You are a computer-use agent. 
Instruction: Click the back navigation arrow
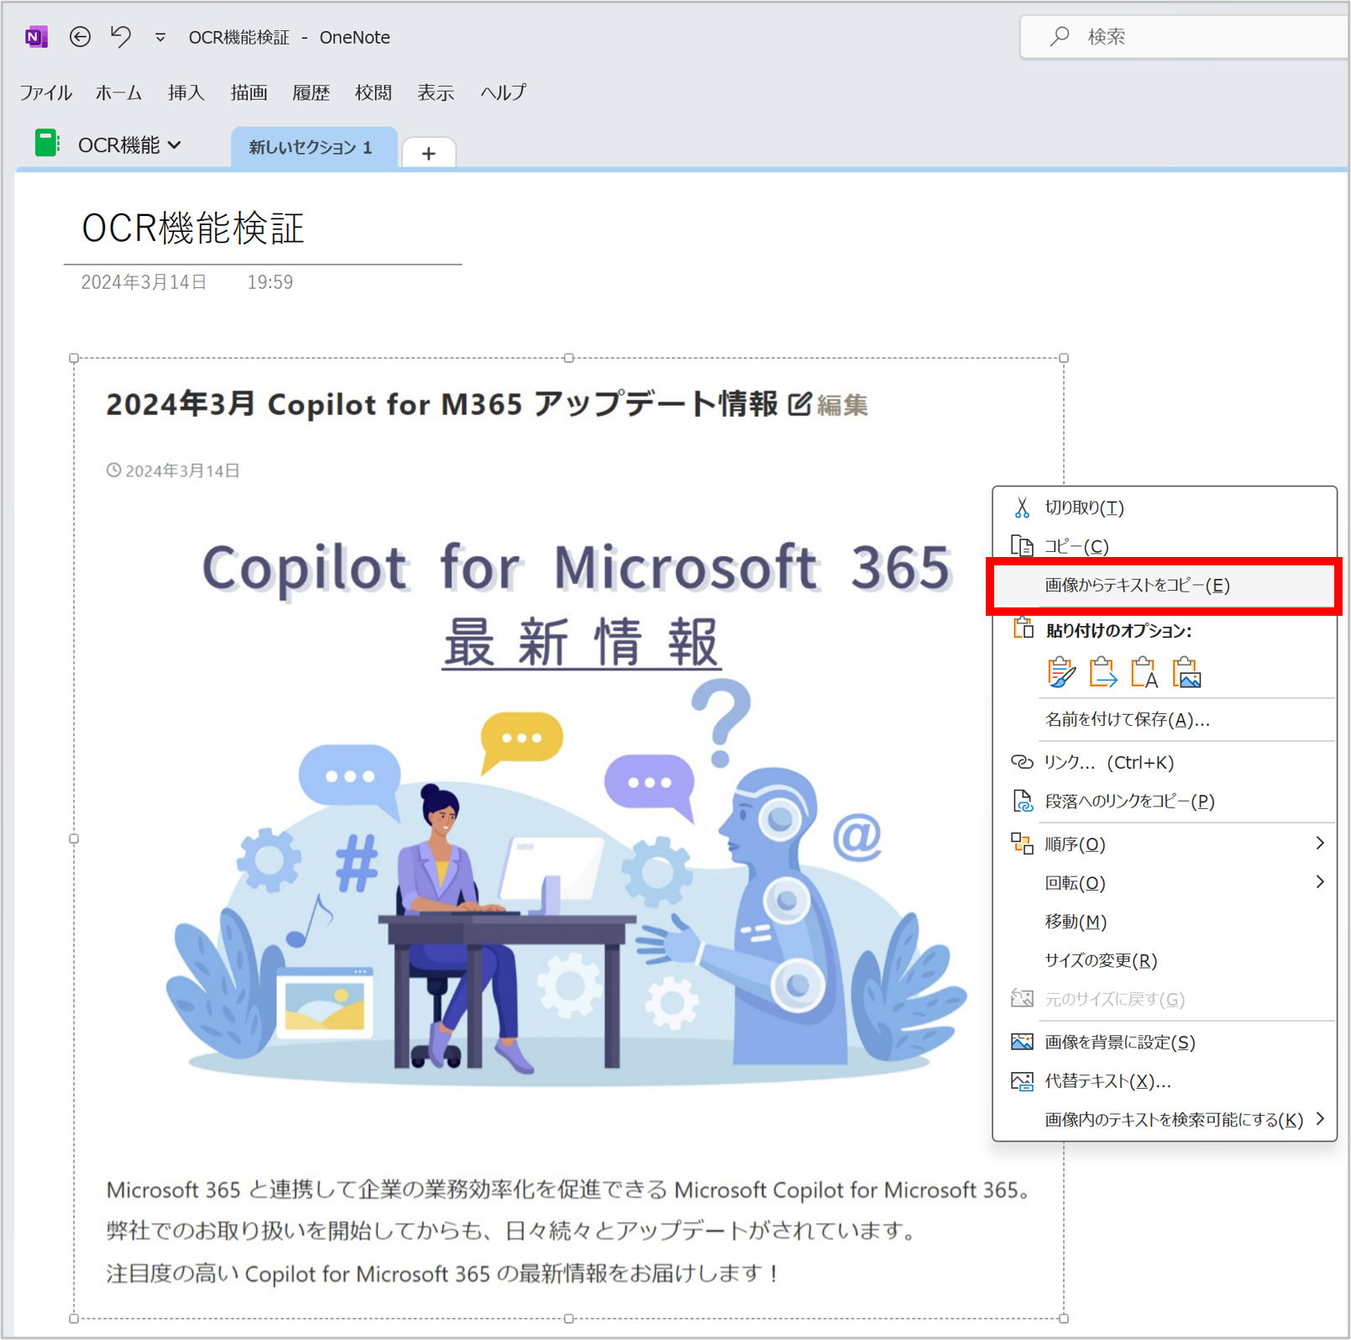point(80,36)
